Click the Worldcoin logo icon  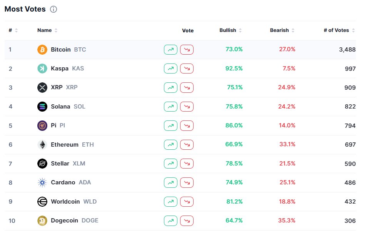pos(42,202)
